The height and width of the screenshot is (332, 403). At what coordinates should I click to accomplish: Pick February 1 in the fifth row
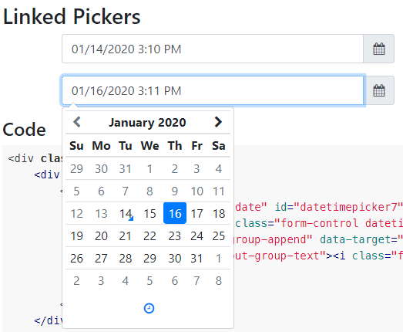219,258
